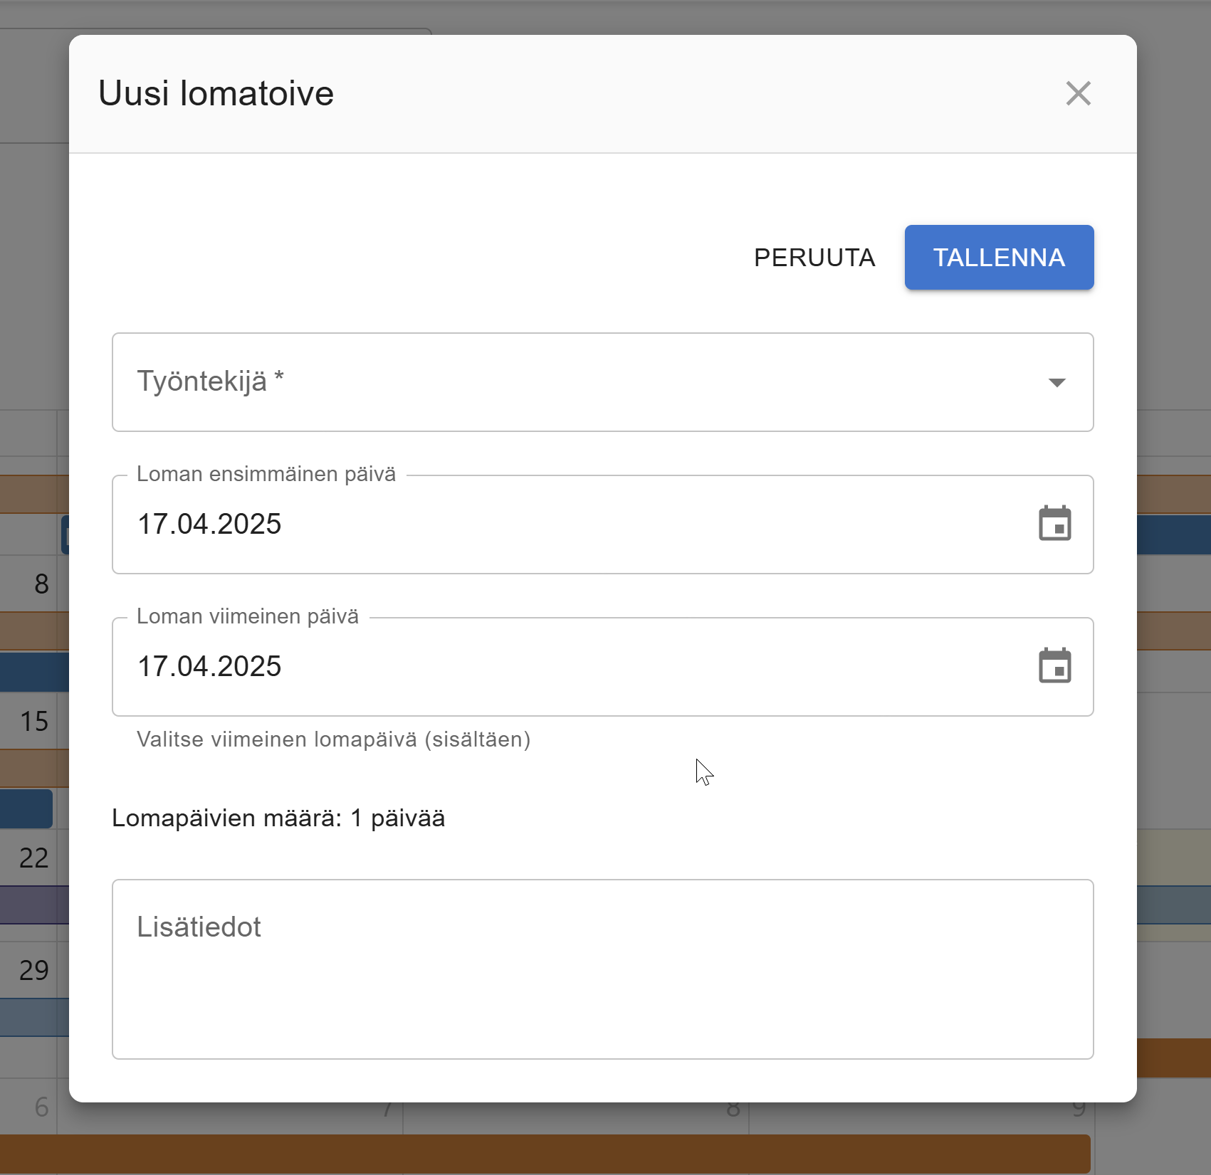Open calendar picker for Loman ensimmäinen päivä
The height and width of the screenshot is (1175, 1211).
(x=1054, y=525)
